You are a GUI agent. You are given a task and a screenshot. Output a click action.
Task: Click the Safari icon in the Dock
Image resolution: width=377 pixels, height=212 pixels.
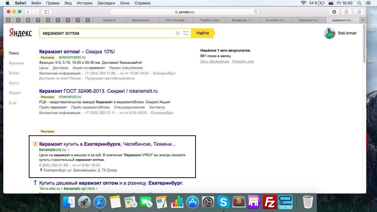pos(100,202)
